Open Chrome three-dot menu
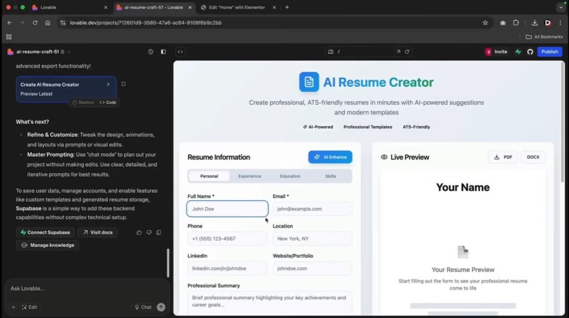 pos(560,22)
